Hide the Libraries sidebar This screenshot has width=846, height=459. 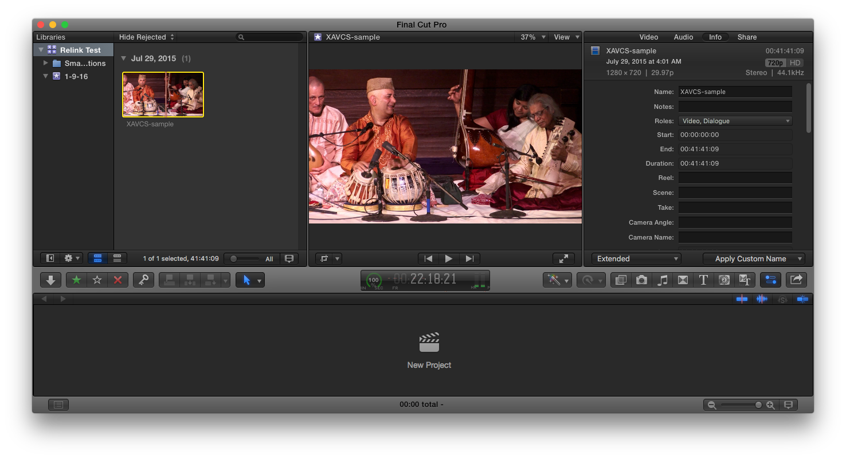click(50, 258)
